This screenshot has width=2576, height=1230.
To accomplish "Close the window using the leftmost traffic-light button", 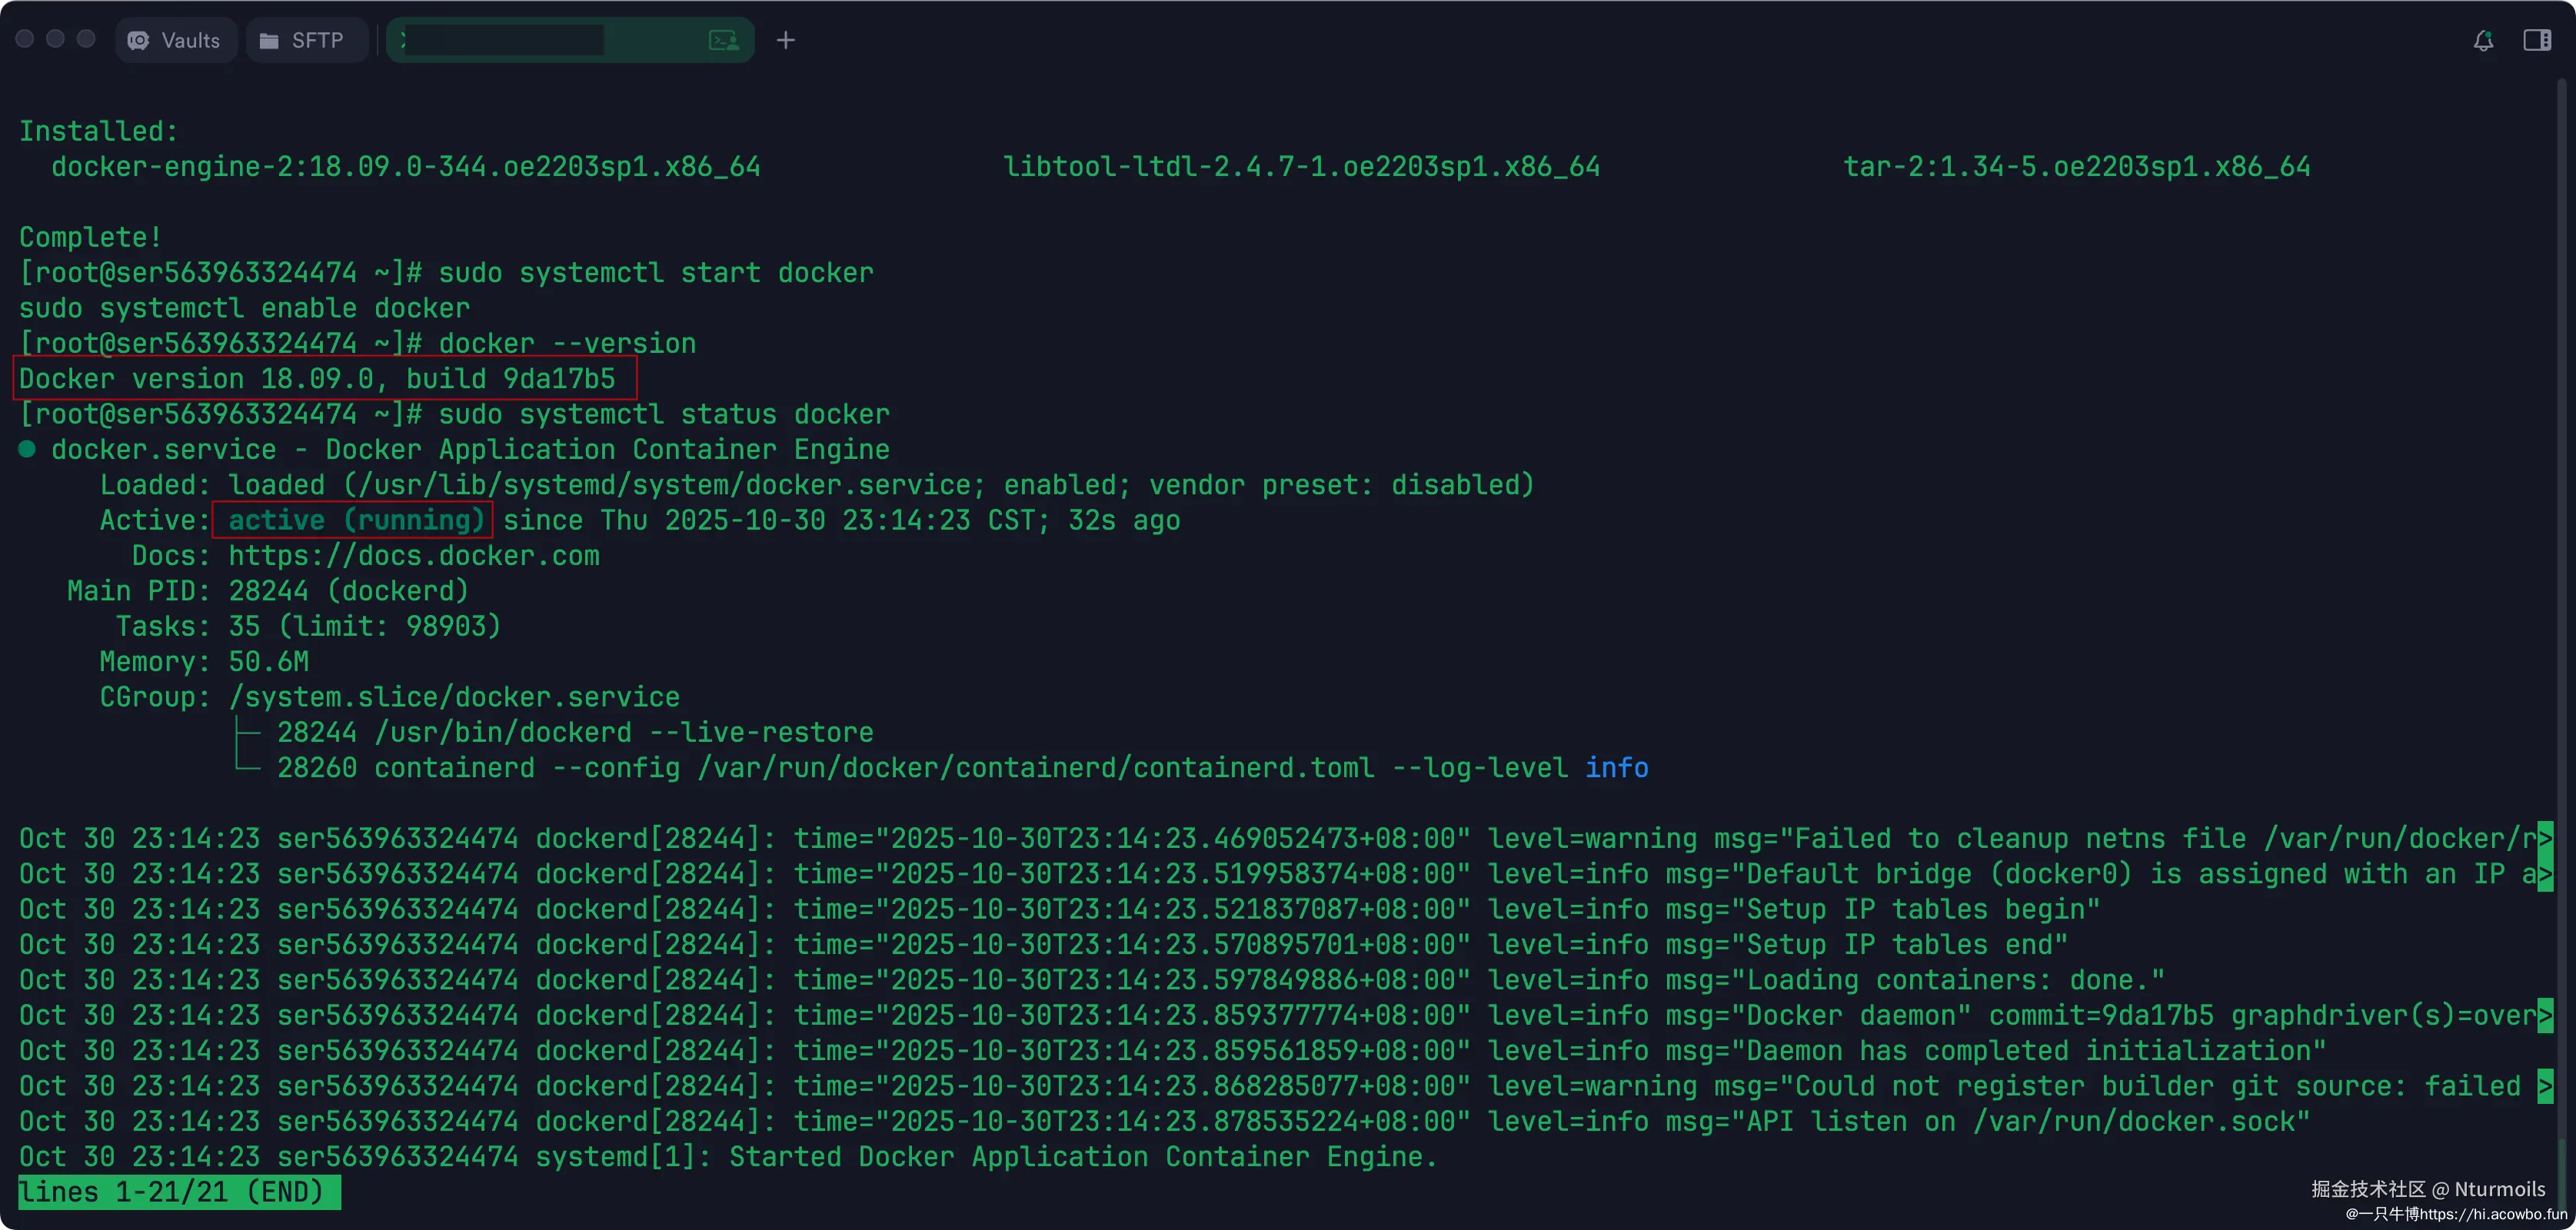I will [x=25, y=39].
